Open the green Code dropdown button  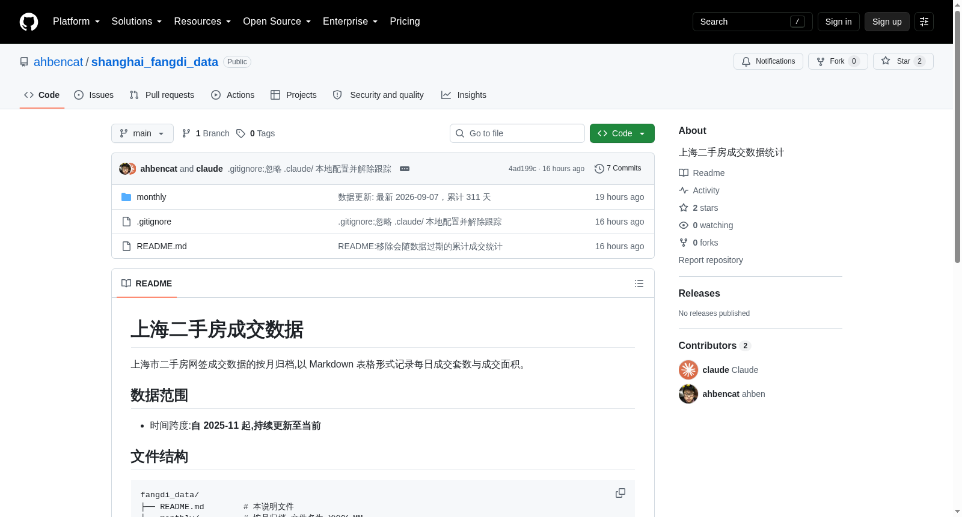[x=622, y=133]
